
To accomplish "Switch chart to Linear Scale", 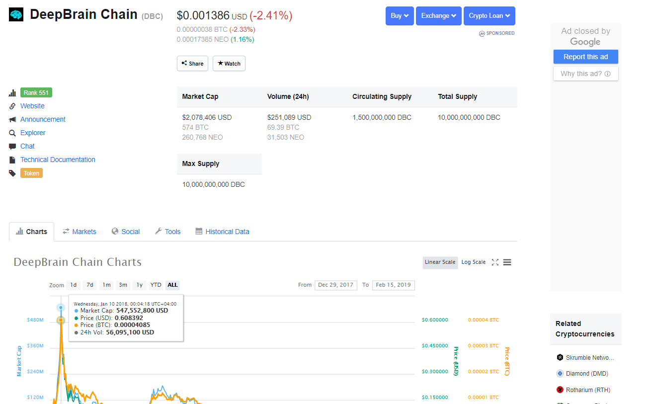I will [440, 262].
